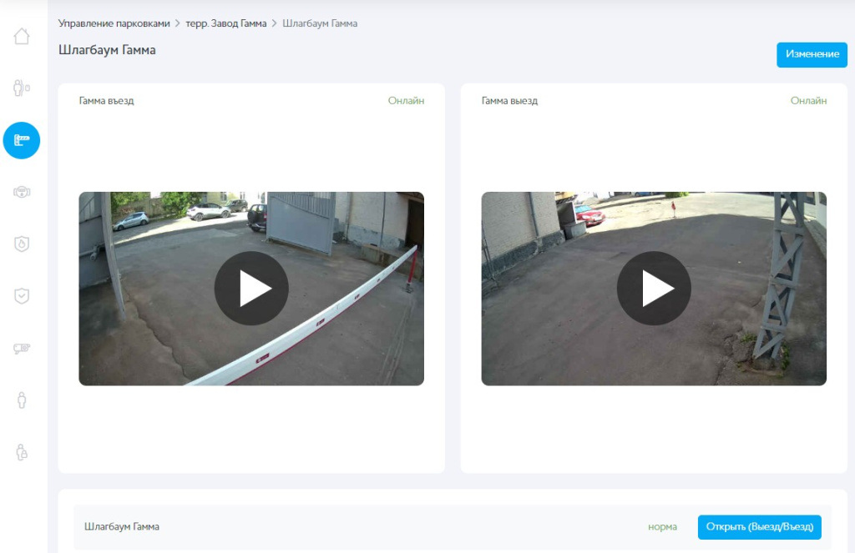This screenshot has height=553, width=855.
Task: Open the fire alarm shield sidebar icon
Action: [22, 244]
